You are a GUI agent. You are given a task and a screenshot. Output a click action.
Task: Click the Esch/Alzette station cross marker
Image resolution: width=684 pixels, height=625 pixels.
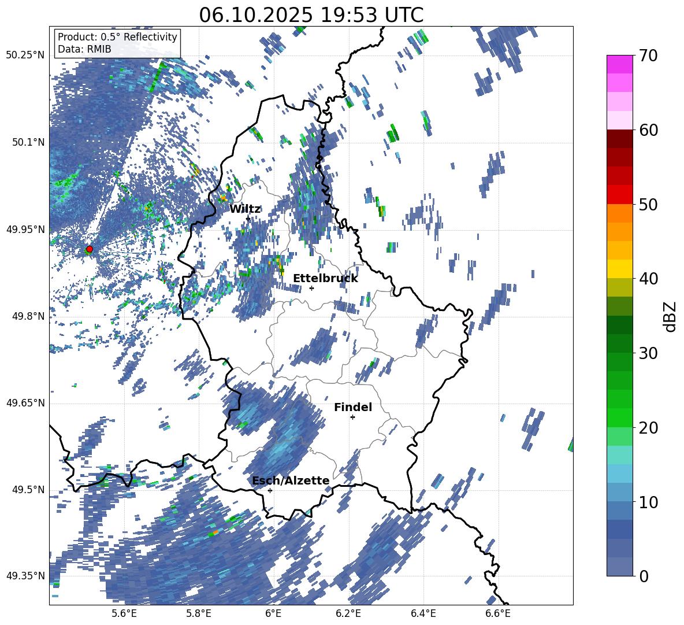point(270,490)
